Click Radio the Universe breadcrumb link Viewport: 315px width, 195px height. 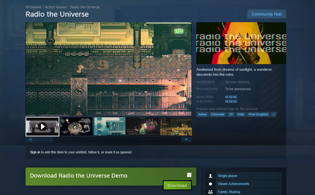point(85,7)
